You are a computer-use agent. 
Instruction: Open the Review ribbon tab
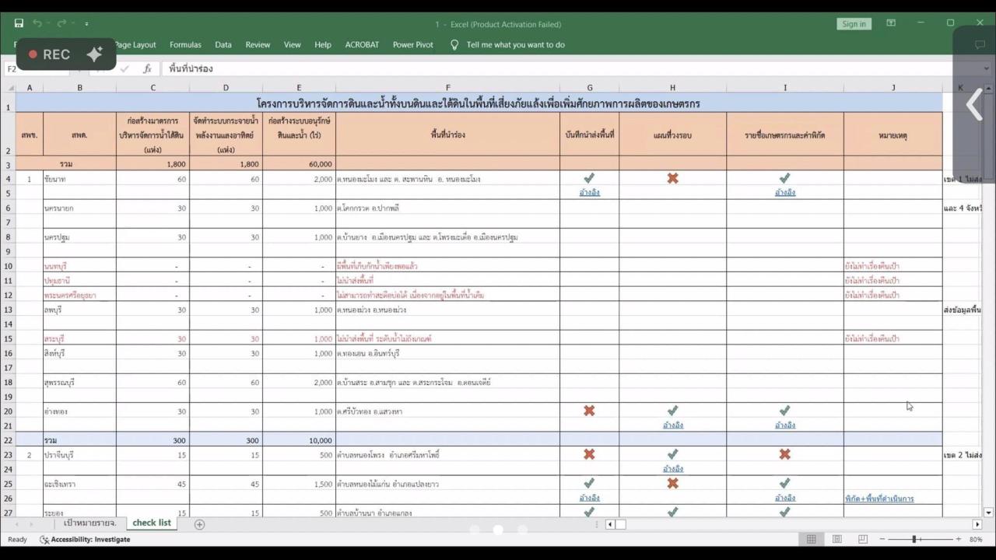pos(258,44)
